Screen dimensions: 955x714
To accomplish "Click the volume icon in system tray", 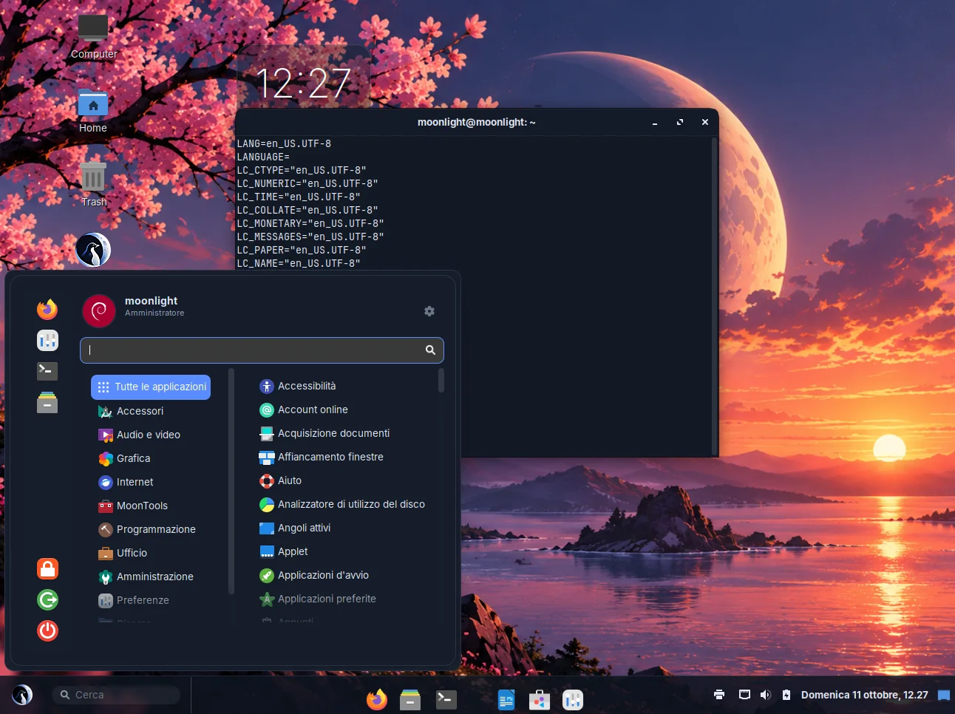I will pos(765,695).
